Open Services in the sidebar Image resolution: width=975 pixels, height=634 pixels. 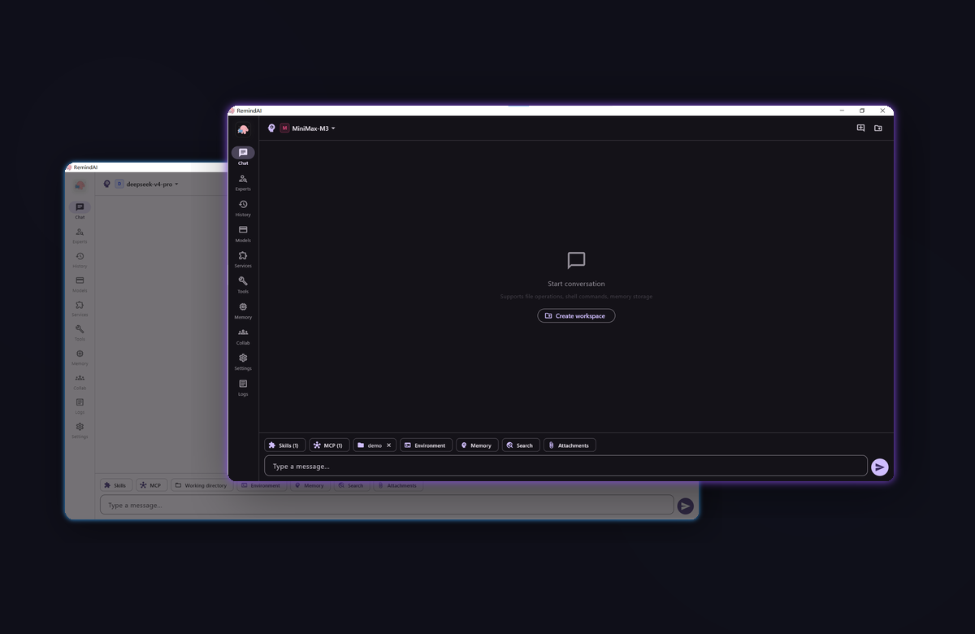pos(243,259)
